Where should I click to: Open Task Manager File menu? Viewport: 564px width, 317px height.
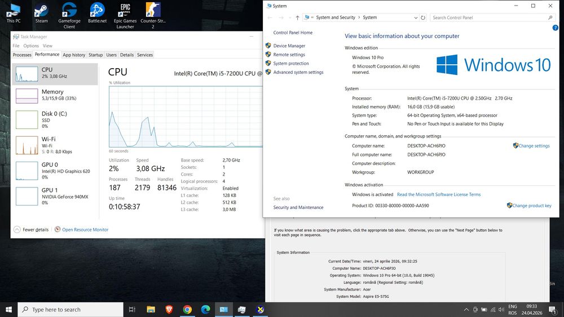pyautogui.click(x=16, y=46)
